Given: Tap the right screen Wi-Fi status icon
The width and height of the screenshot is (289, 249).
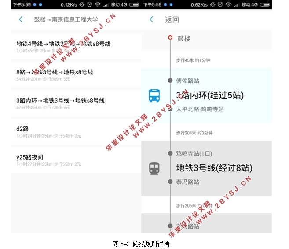Looking at the screenshot, I should coord(228,4).
